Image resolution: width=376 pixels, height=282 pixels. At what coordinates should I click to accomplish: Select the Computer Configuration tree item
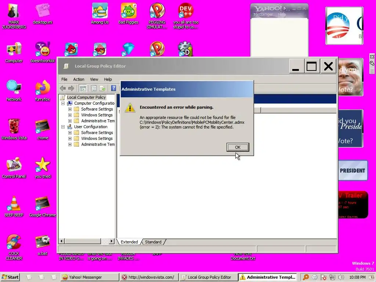pos(94,103)
